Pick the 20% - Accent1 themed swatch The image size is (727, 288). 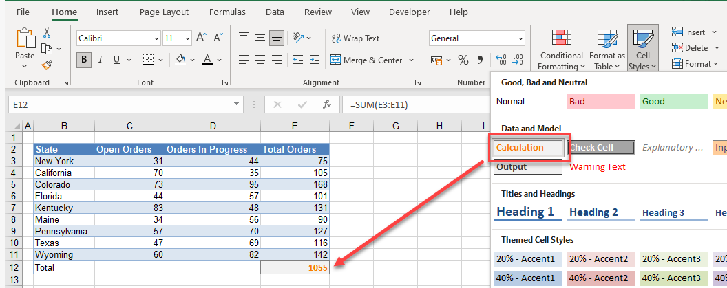[x=528, y=259]
